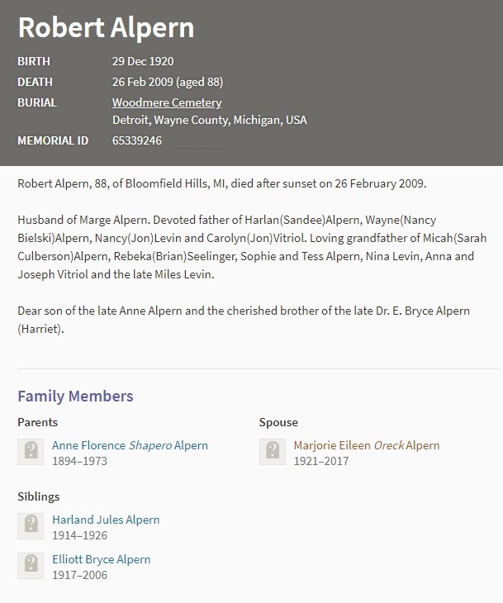Click the photo placeholder icon beside Harland Jules
Image resolution: width=503 pixels, height=603 pixels.
[x=31, y=526]
